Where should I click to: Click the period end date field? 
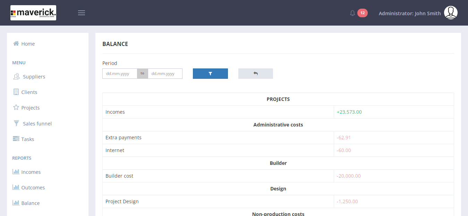point(165,74)
